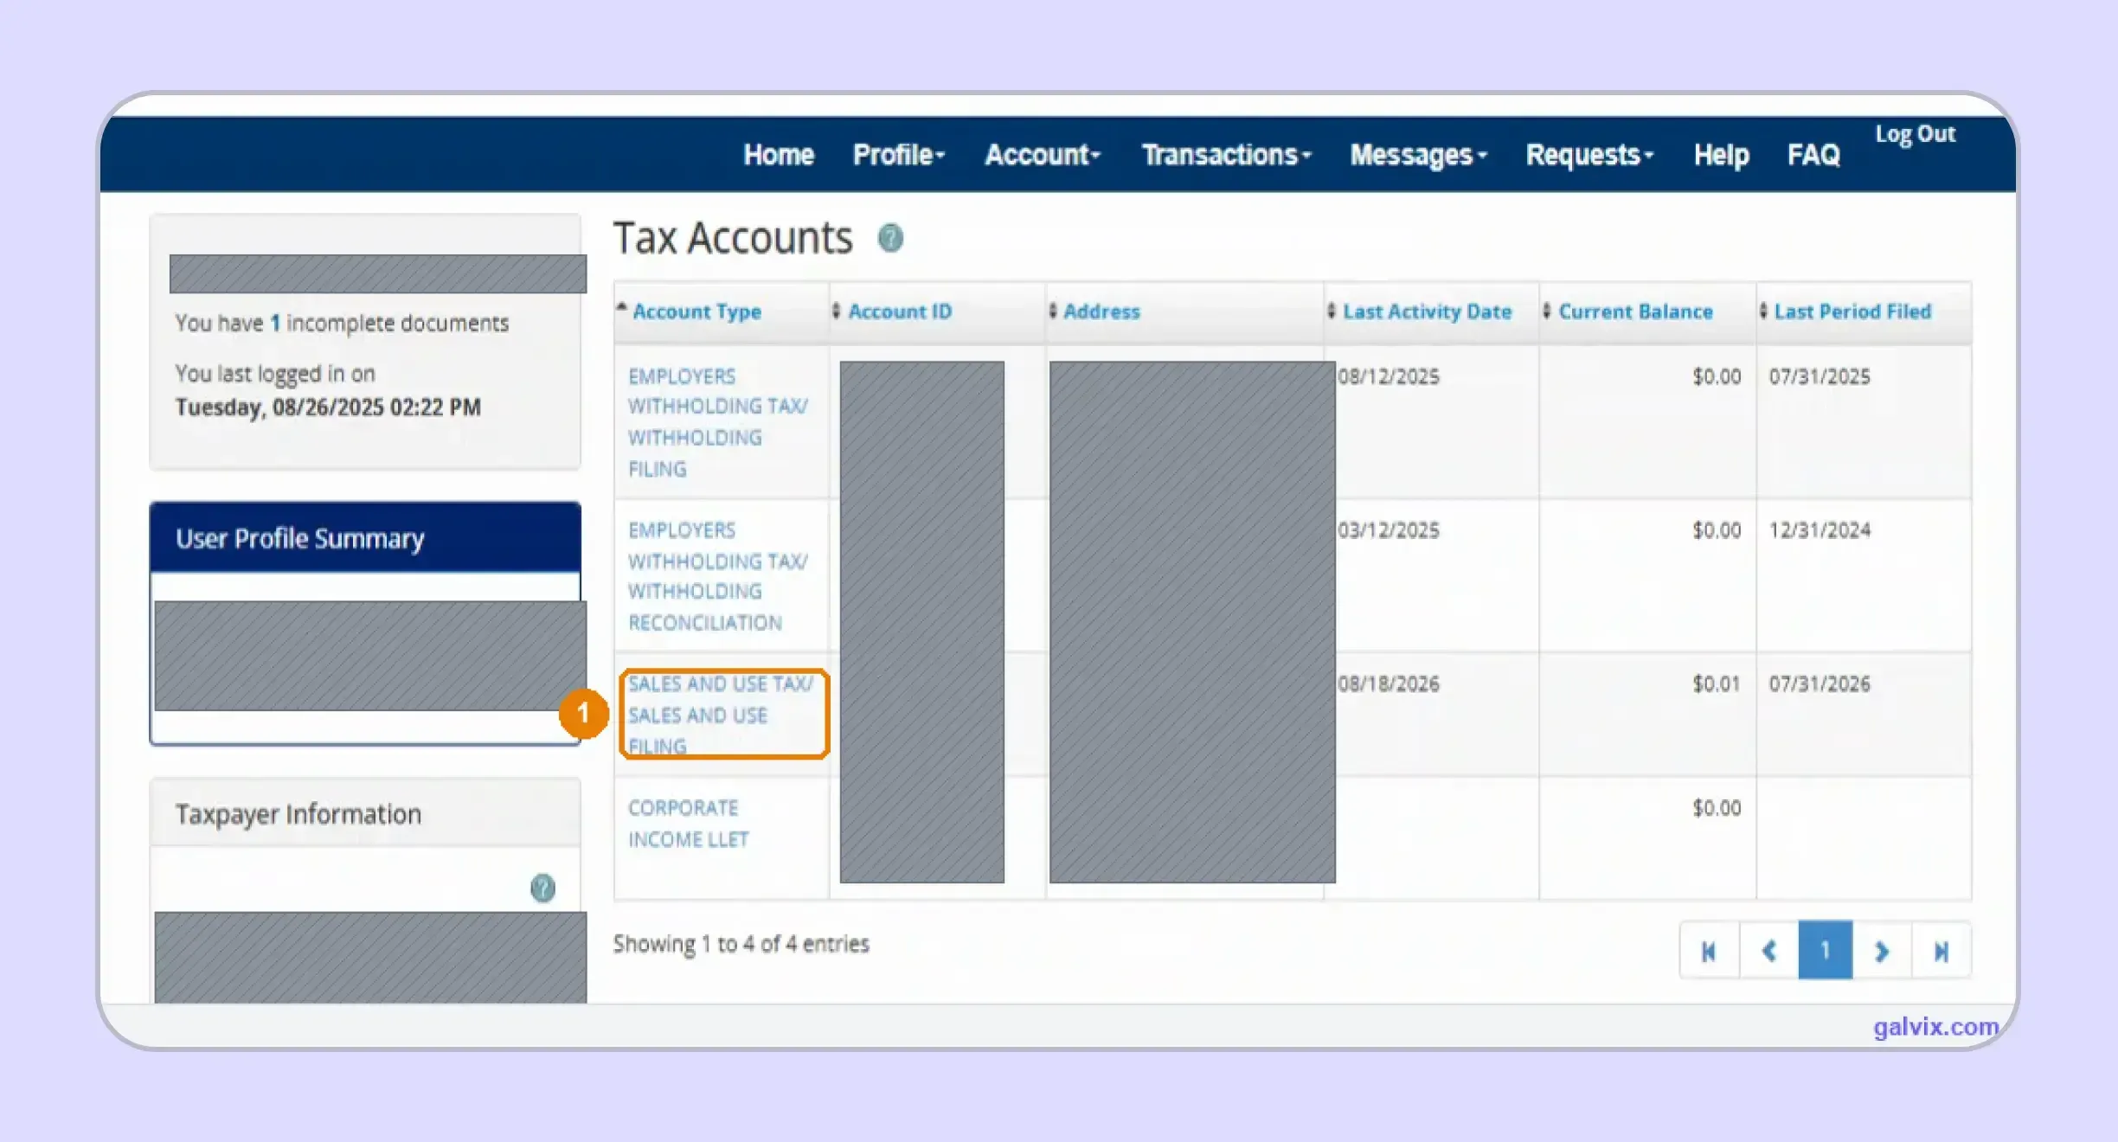Click the User Profile Summary header
The image size is (2118, 1142).
(x=365, y=538)
